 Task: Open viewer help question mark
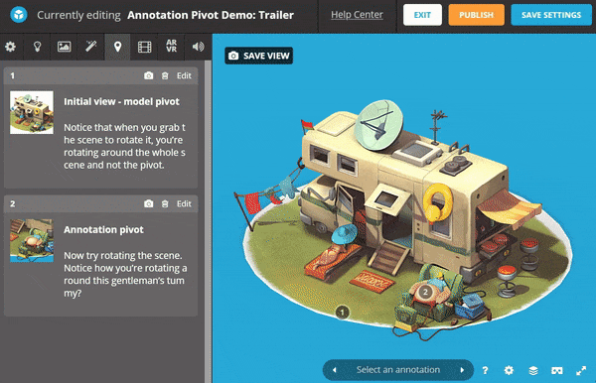[x=485, y=370]
